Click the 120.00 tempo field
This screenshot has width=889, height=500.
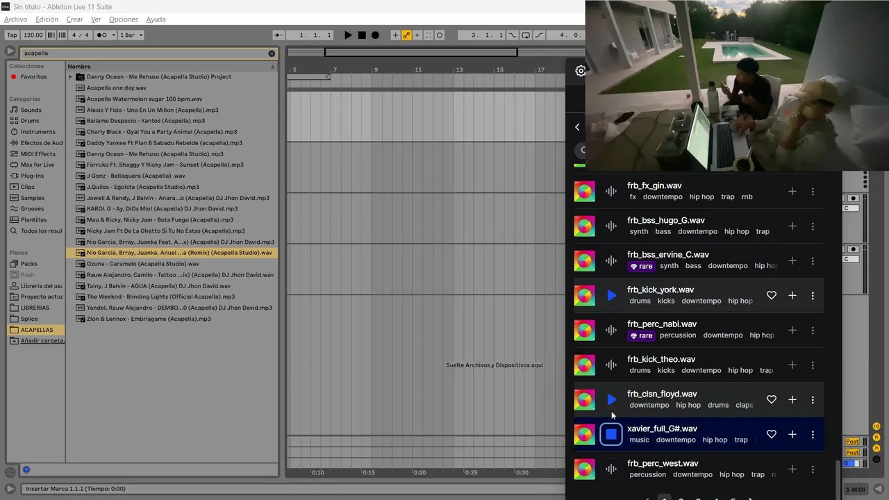coord(33,35)
